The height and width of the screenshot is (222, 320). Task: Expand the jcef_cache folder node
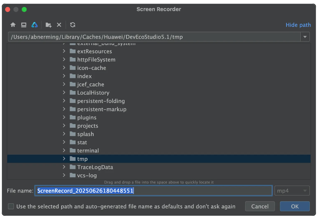click(64, 84)
